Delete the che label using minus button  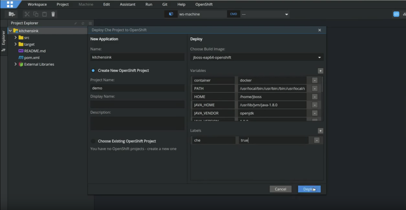(x=316, y=140)
